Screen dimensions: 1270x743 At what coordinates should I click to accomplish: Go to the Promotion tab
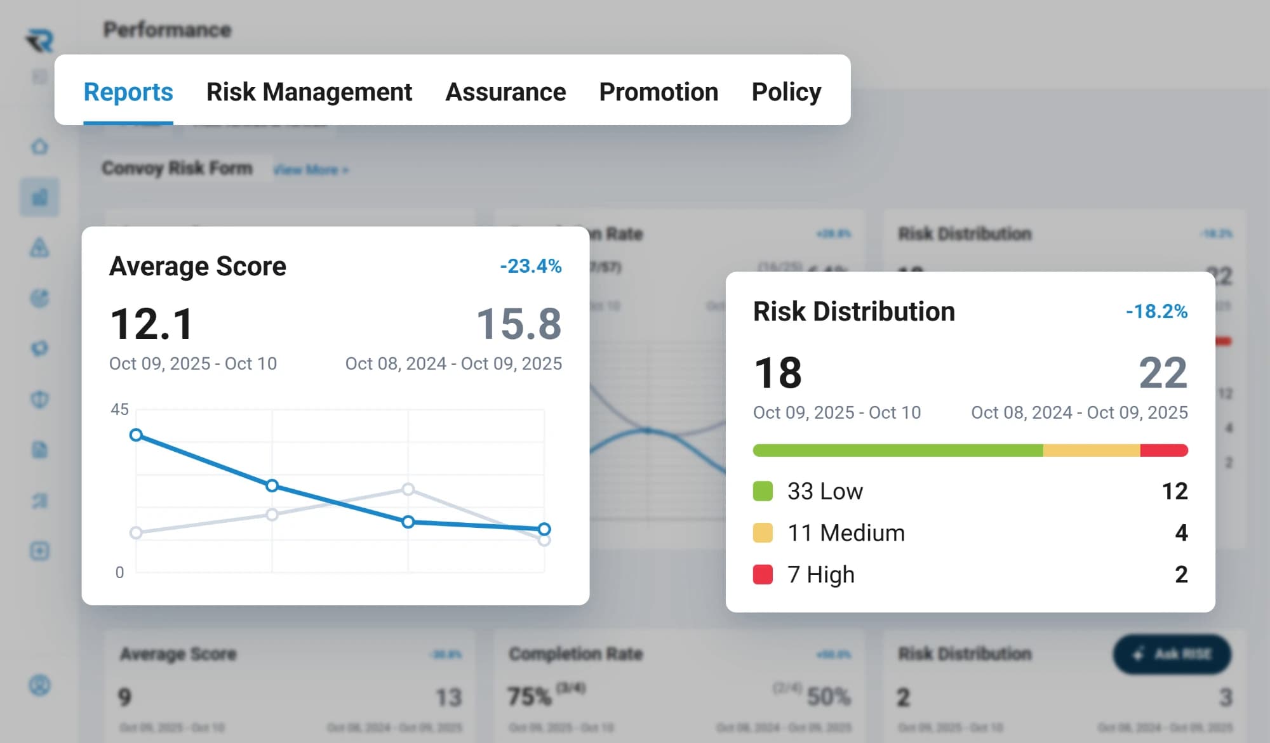tap(658, 92)
